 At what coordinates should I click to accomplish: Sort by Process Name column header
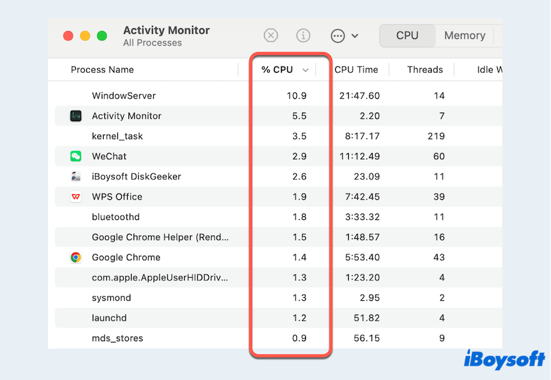(x=102, y=70)
